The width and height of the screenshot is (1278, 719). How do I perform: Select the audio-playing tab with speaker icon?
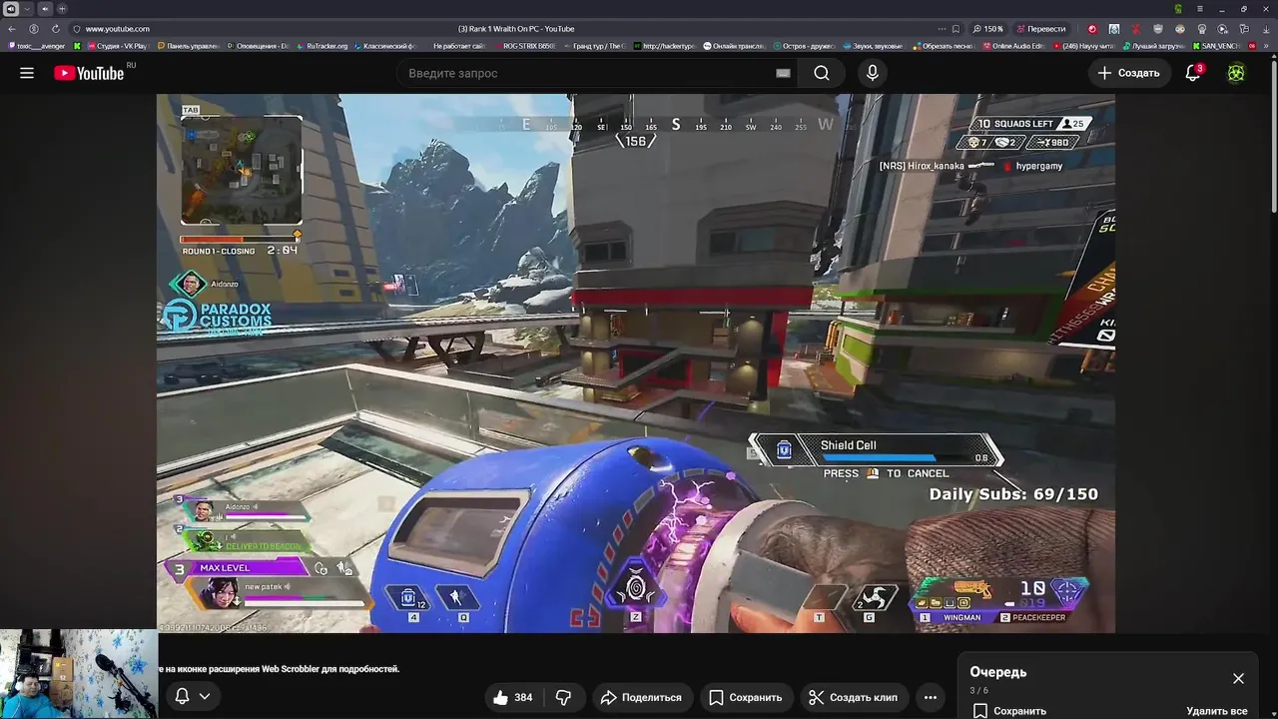[x=45, y=8]
